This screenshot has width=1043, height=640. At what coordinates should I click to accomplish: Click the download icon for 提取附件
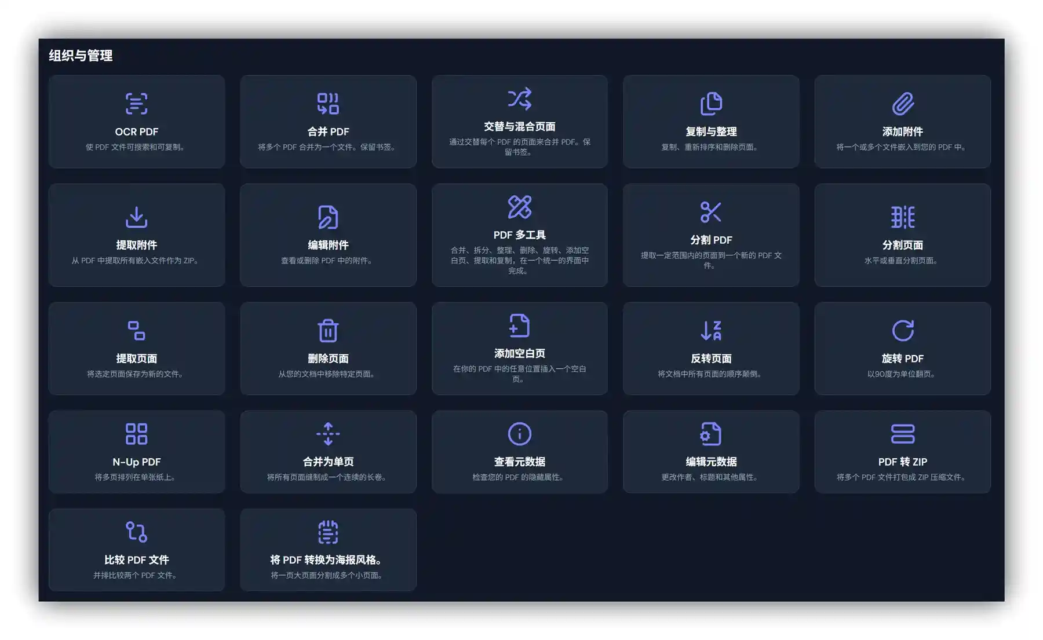[x=136, y=217]
